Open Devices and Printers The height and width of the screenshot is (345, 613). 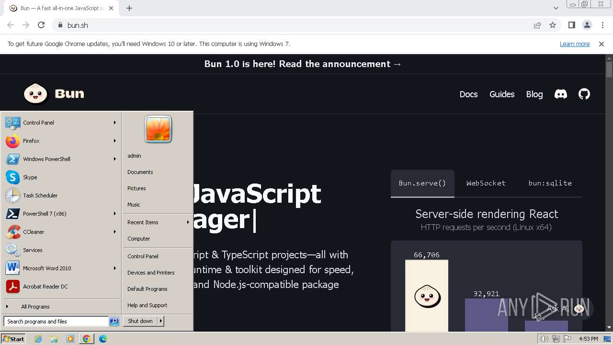pos(158,273)
